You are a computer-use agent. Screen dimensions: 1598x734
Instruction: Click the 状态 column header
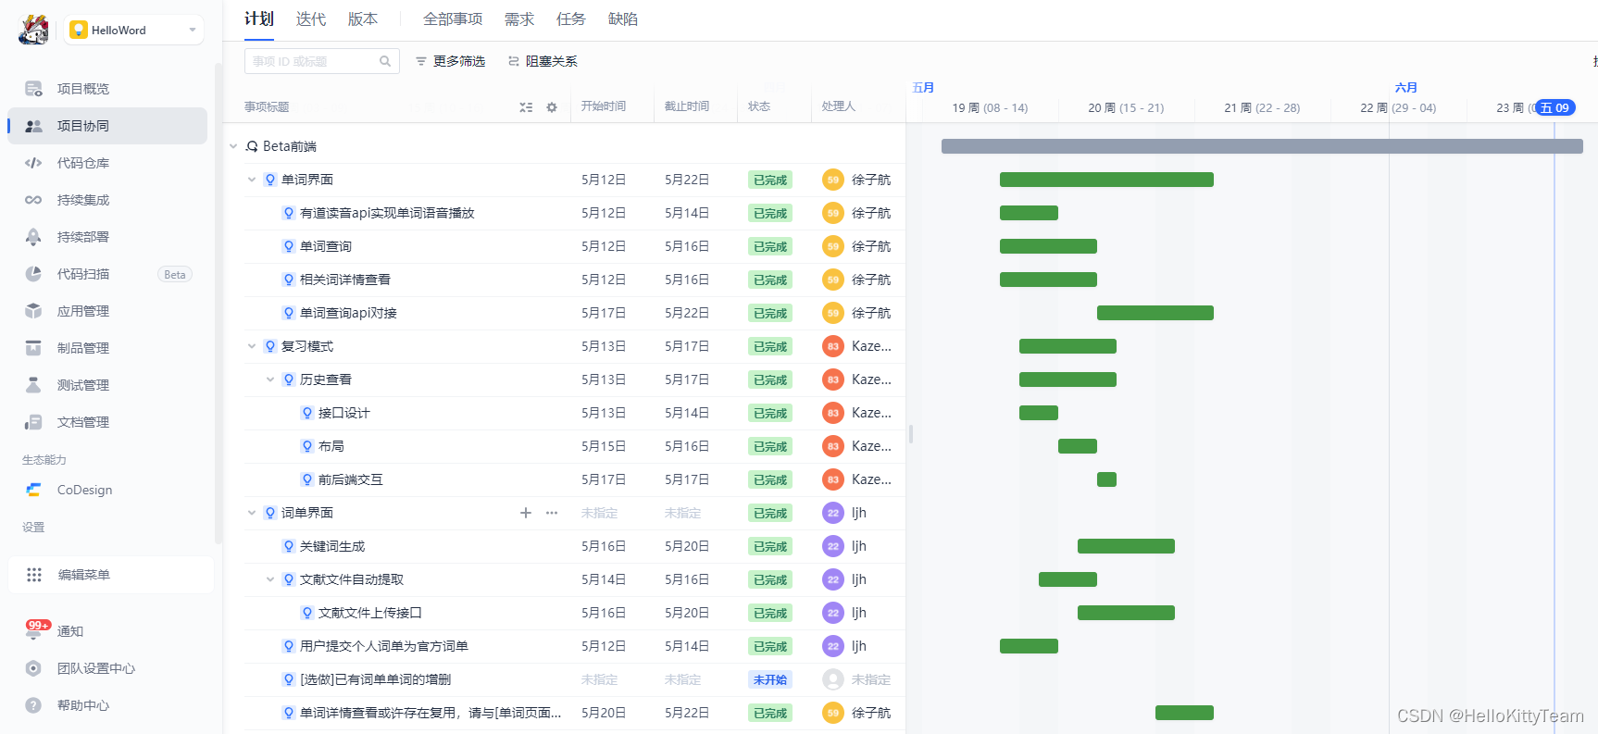[759, 106]
